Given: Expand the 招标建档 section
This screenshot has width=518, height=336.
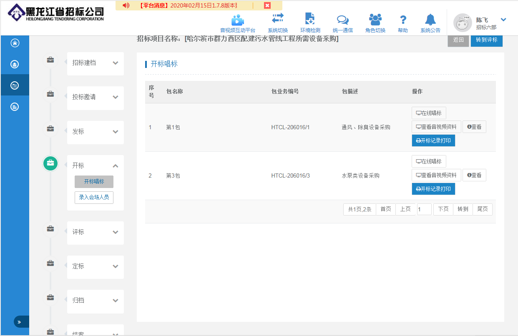Looking at the screenshot, I should tap(116, 63).
